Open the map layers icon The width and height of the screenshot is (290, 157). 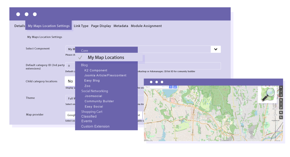coord(281,100)
